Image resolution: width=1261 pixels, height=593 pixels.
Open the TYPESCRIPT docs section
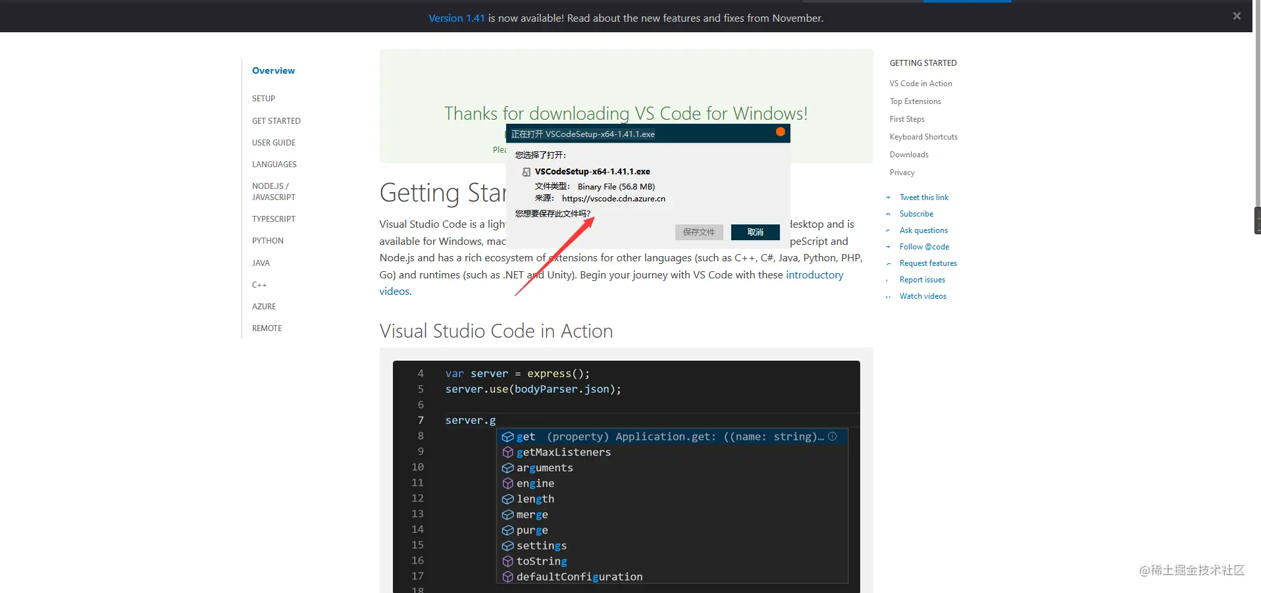pyautogui.click(x=274, y=219)
